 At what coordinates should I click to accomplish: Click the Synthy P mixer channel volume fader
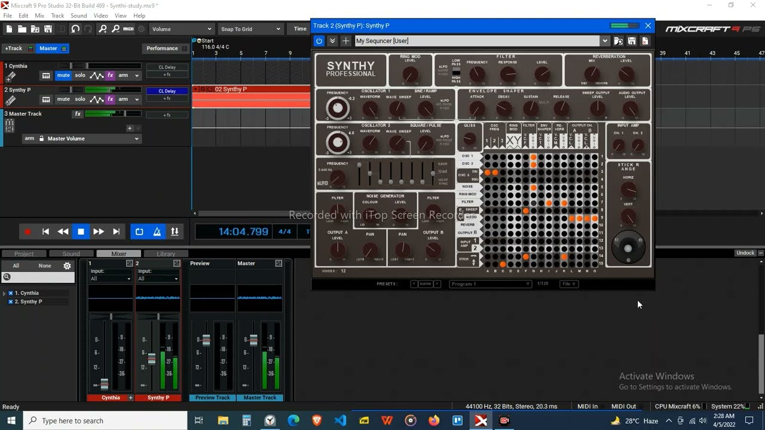[x=152, y=358]
